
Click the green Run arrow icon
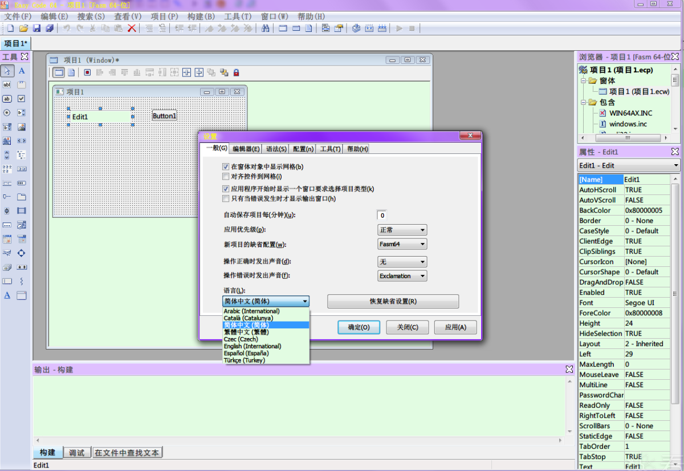click(399, 28)
